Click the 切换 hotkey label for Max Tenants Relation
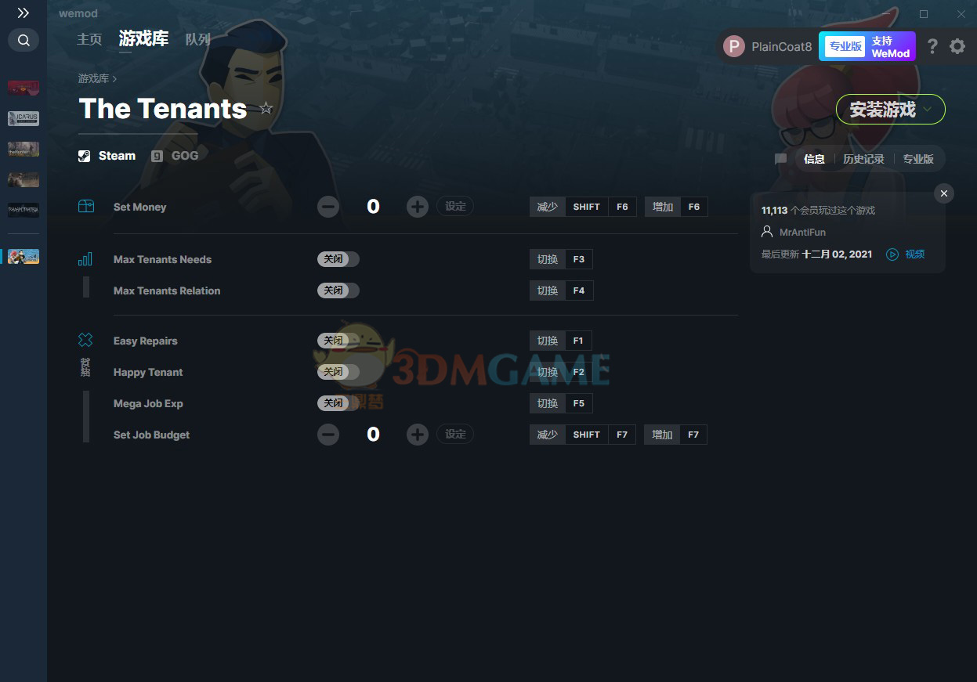977x682 pixels. point(548,290)
